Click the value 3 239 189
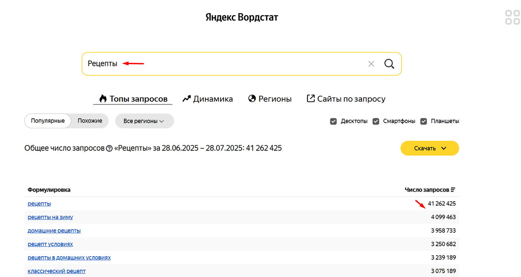Viewport: 521px width, 277px height. 443,257
